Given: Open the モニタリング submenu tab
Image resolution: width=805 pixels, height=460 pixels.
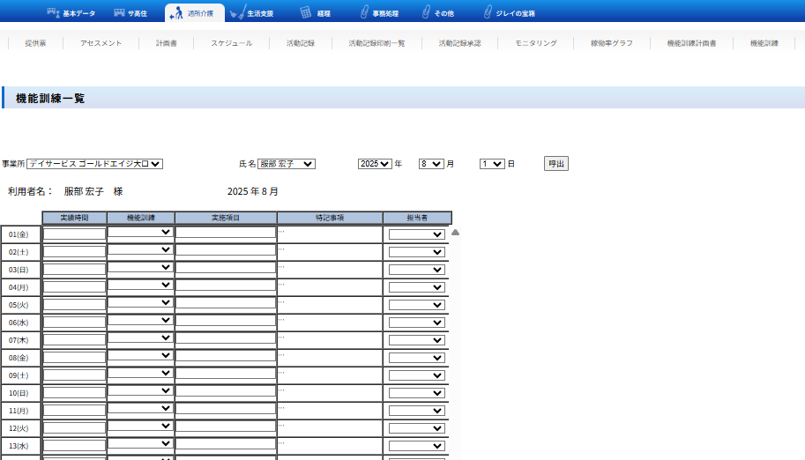Looking at the screenshot, I should (535, 43).
